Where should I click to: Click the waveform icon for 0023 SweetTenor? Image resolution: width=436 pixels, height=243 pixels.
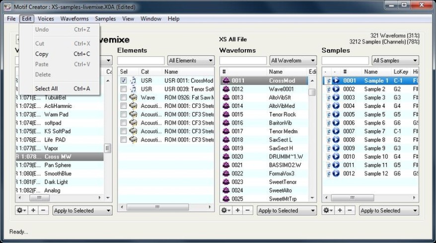(226, 182)
